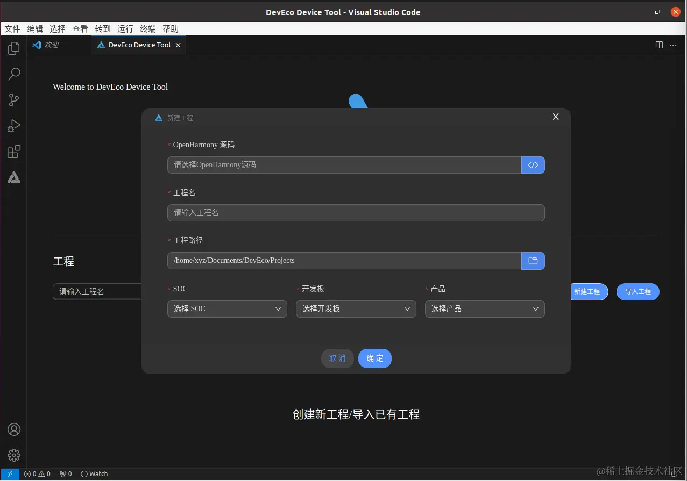This screenshot has width=687, height=481.
Task: Minimize the VS Code window
Action: coord(639,12)
